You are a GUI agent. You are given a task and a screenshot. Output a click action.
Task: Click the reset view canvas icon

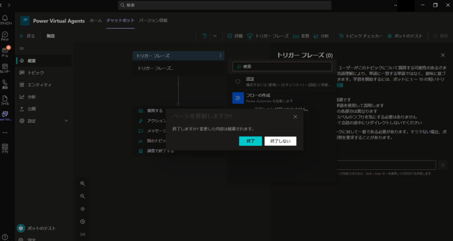83,222
